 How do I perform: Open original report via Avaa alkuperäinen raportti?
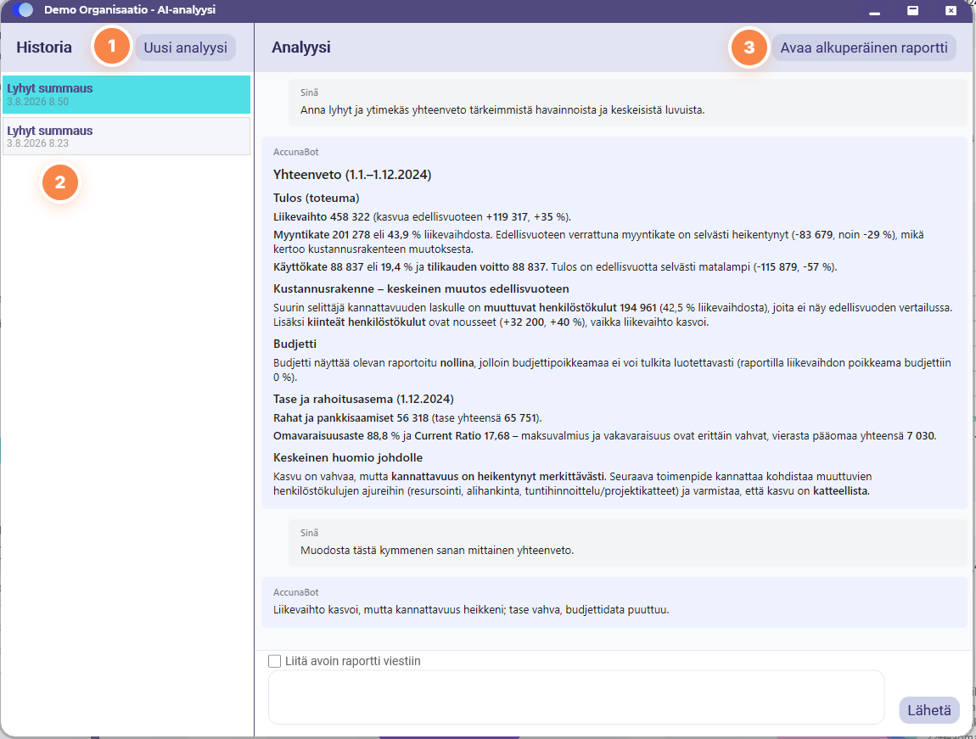click(864, 48)
